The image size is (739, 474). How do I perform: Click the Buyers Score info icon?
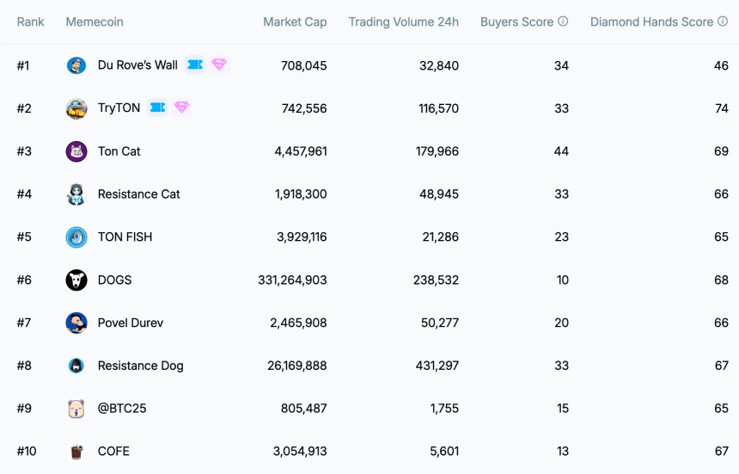tap(563, 22)
